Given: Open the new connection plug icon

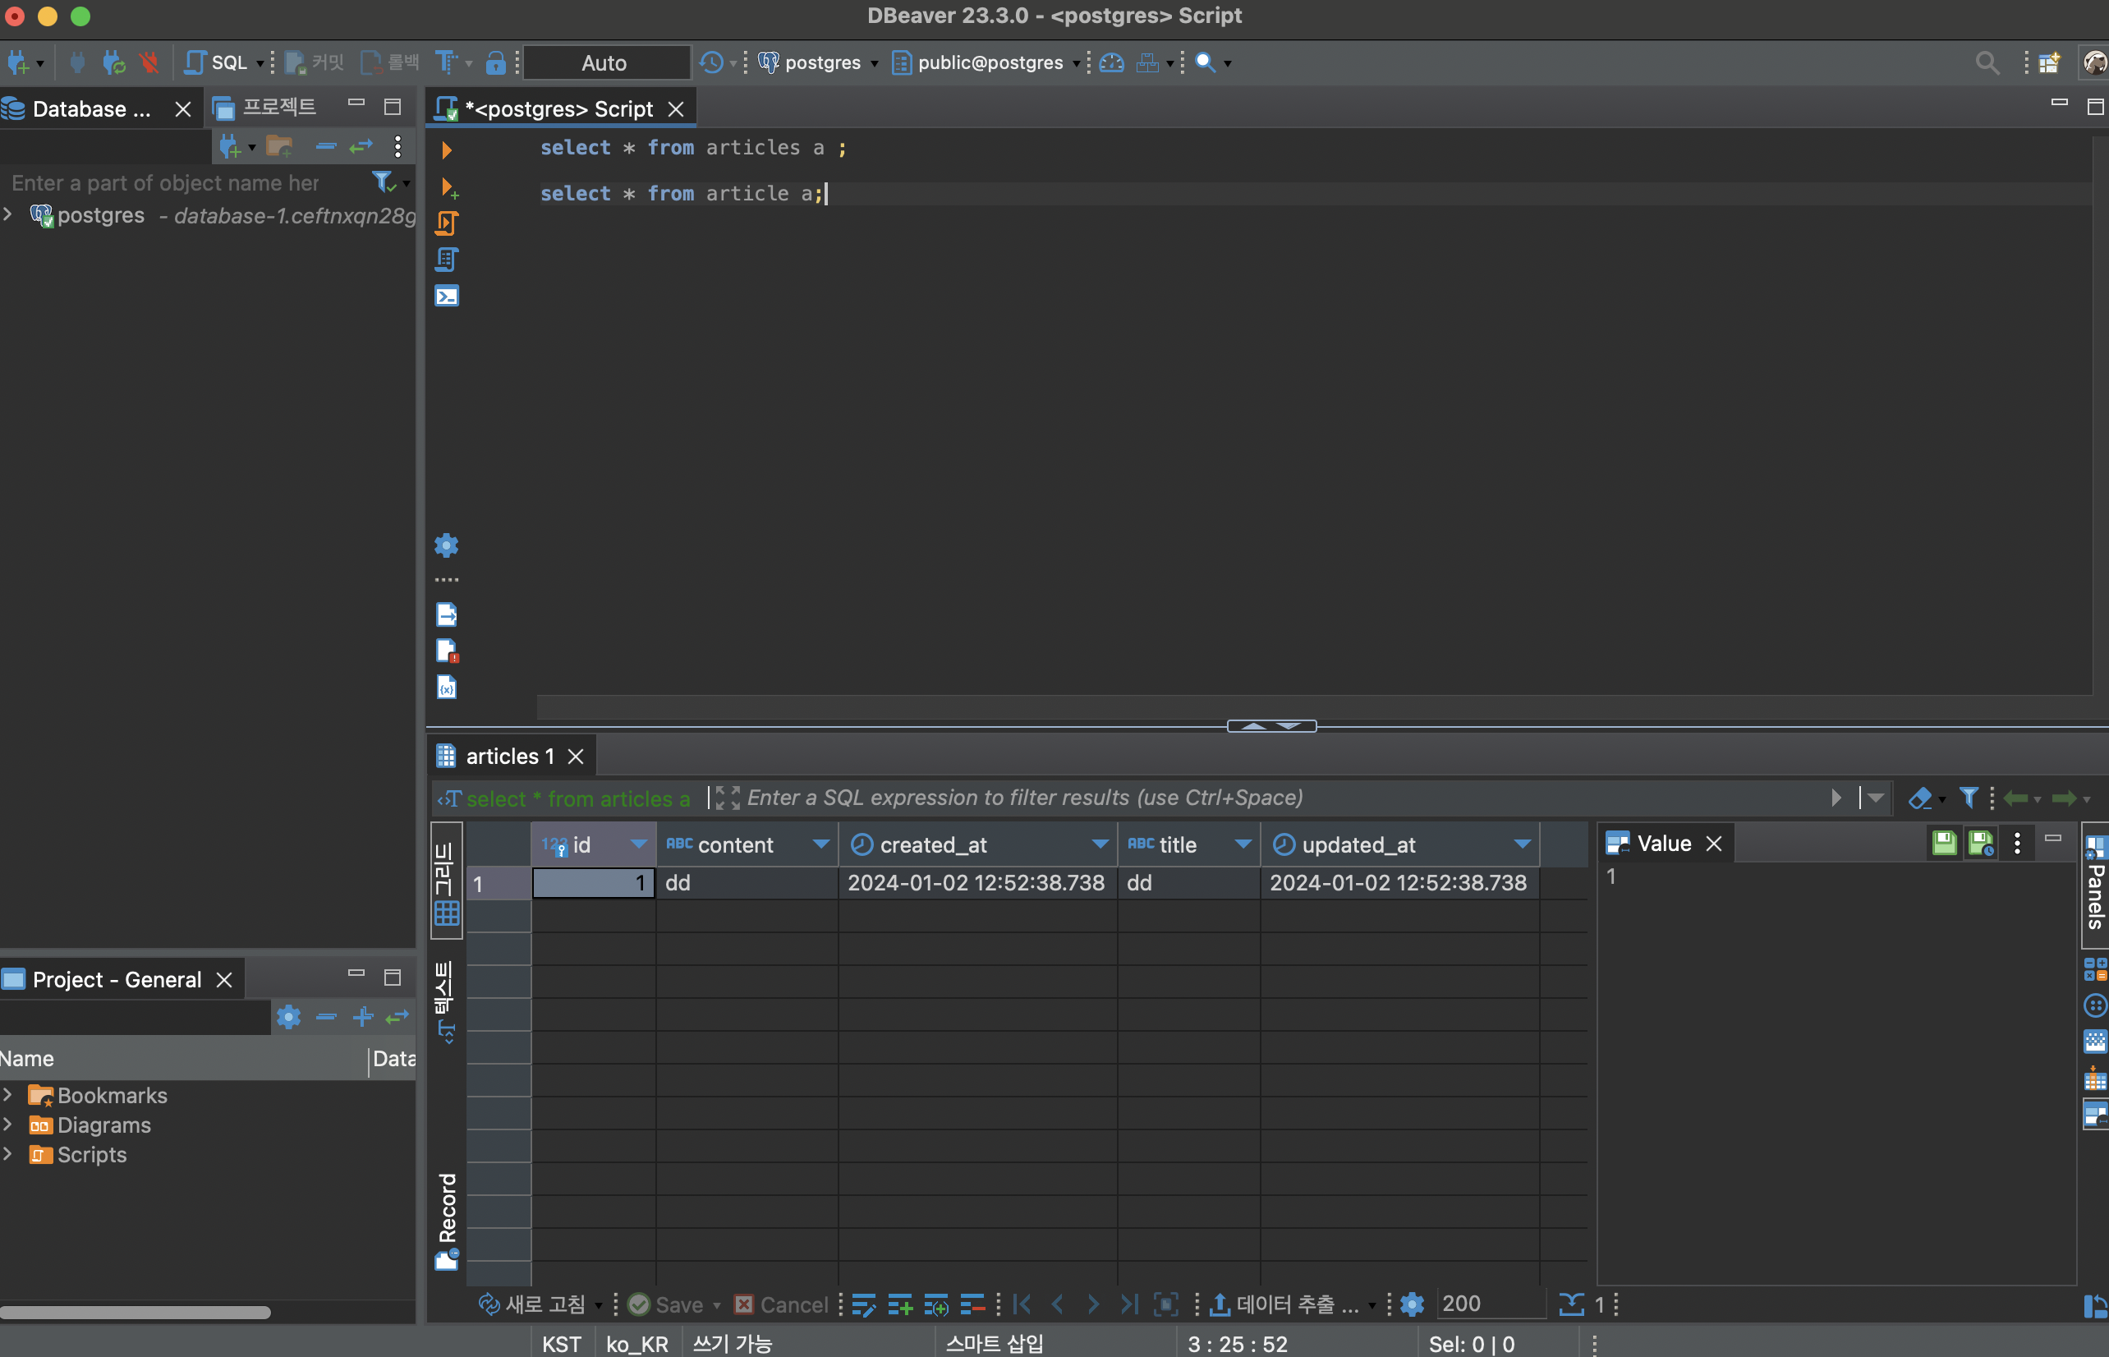Looking at the screenshot, I should click(x=17, y=62).
